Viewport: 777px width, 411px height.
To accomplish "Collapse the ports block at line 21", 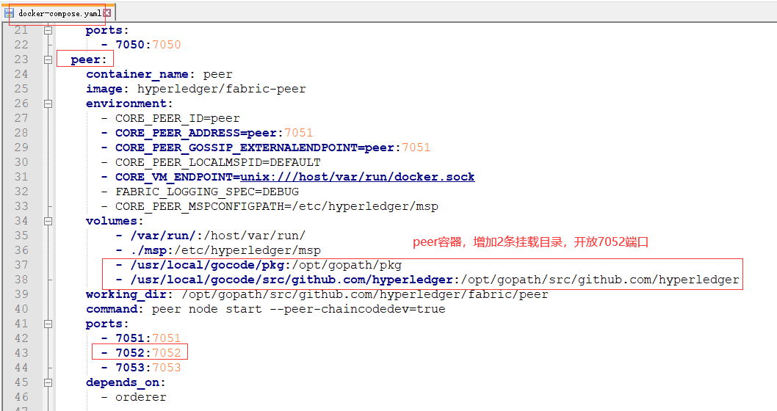I will click(x=48, y=30).
